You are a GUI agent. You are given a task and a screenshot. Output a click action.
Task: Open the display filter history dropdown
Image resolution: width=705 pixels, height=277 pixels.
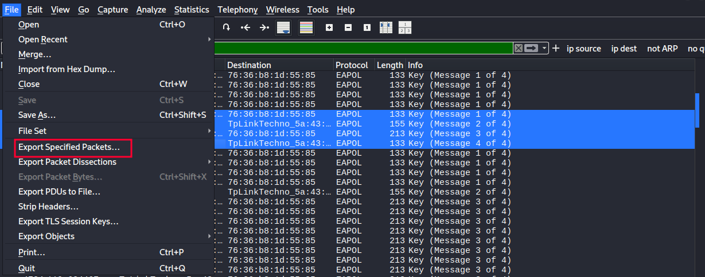click(x=544, y=49)
